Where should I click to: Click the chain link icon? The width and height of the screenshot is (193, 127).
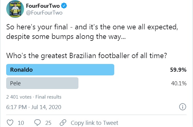coord(63,123)
